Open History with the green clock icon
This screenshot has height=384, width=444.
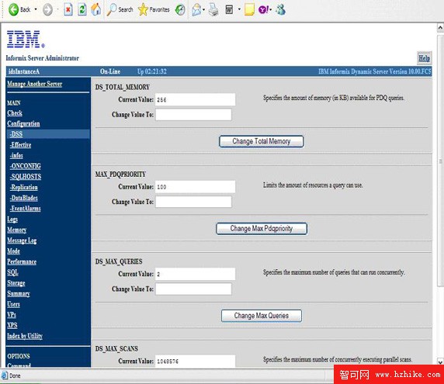pyautogui.click(x=180, y=10)
